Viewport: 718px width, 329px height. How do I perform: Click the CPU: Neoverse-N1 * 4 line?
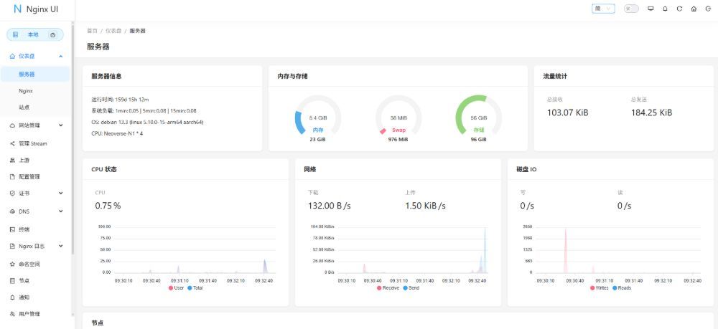click(118, 133)
